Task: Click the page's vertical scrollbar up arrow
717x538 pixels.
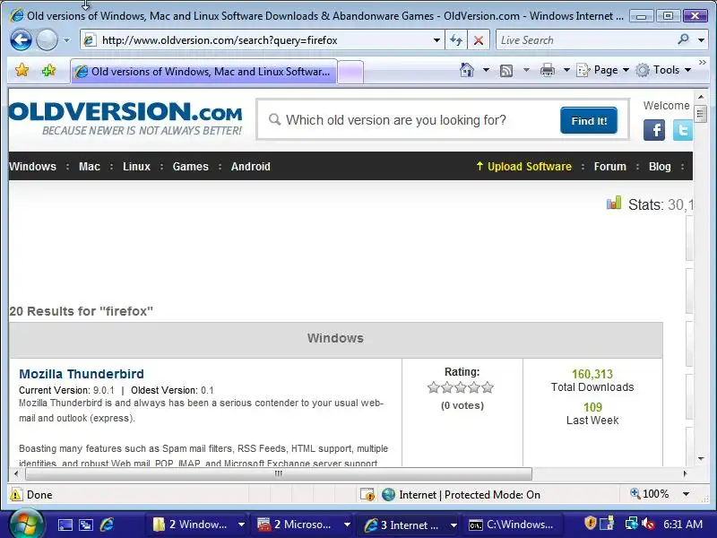Action: (x=701, y=97)
